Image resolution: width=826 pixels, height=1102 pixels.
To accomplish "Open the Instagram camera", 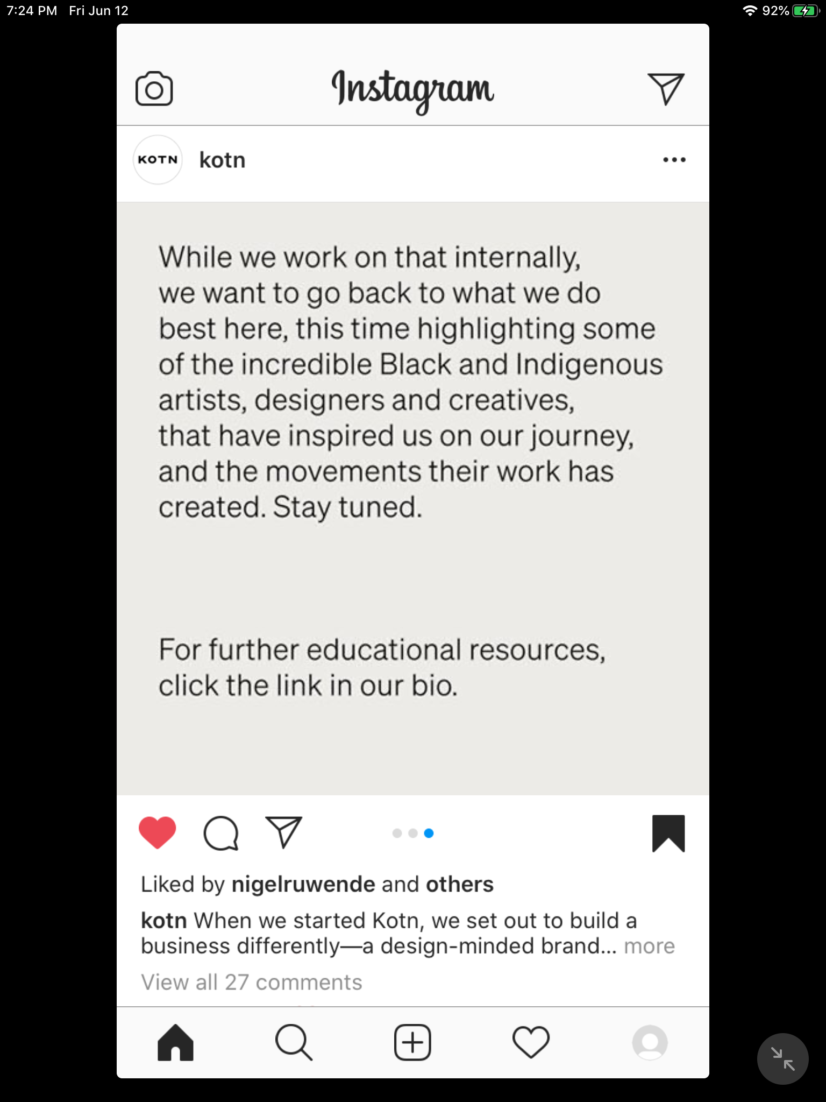I will tap(154, 89).
